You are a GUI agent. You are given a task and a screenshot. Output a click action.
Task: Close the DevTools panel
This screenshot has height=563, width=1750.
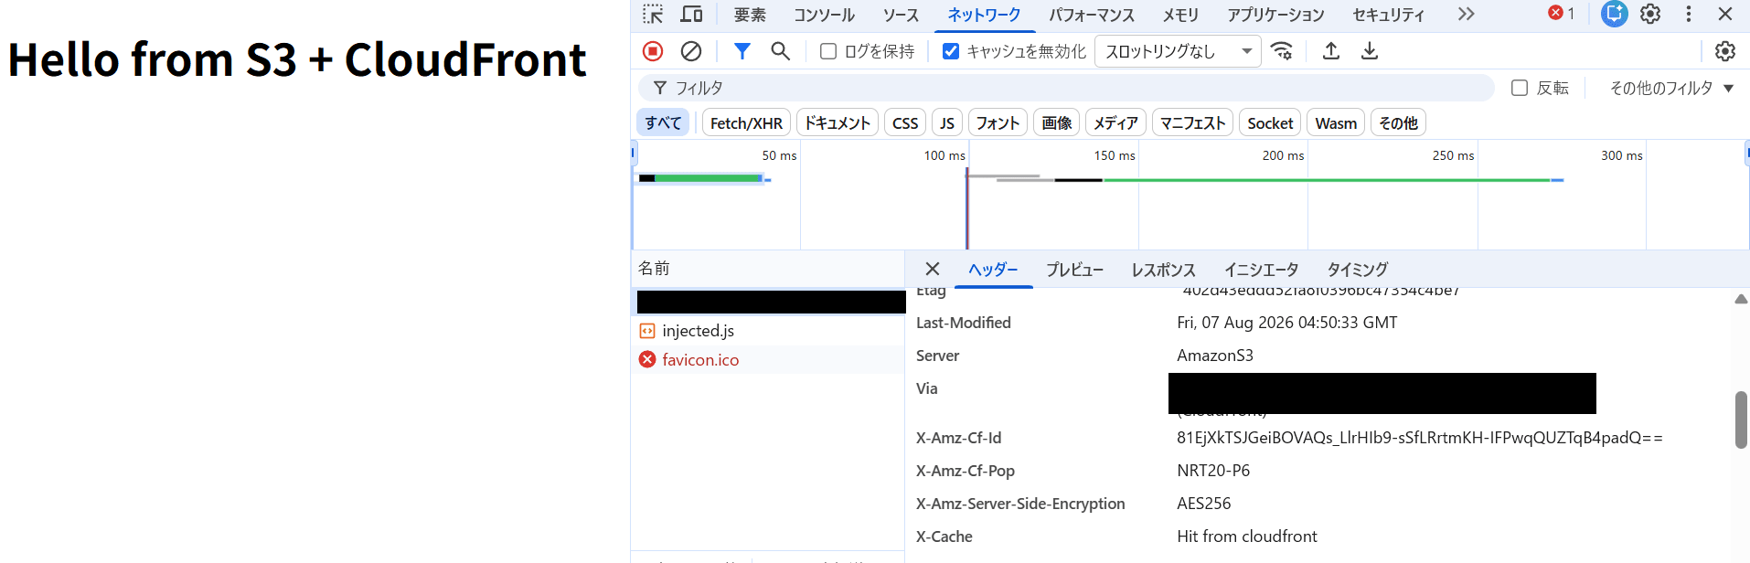click(1725, 14)
